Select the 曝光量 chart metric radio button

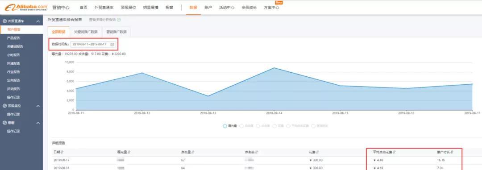225,126
